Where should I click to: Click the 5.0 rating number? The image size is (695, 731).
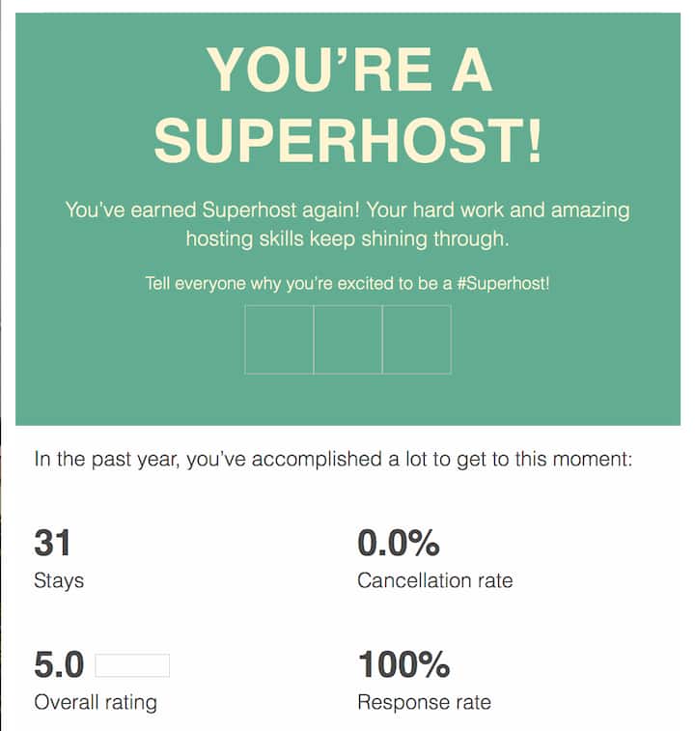(59, 665)
